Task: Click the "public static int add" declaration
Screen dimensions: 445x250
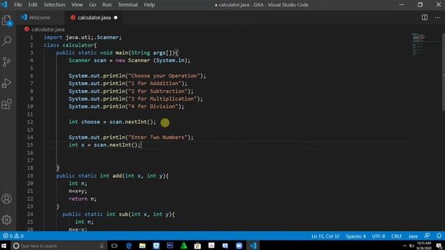Action: [x=112, y=176]
